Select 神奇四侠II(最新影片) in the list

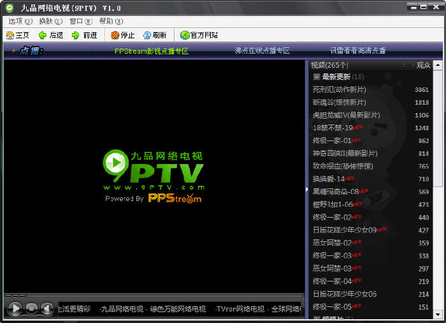pyautogui.click(x=345, y=154)
